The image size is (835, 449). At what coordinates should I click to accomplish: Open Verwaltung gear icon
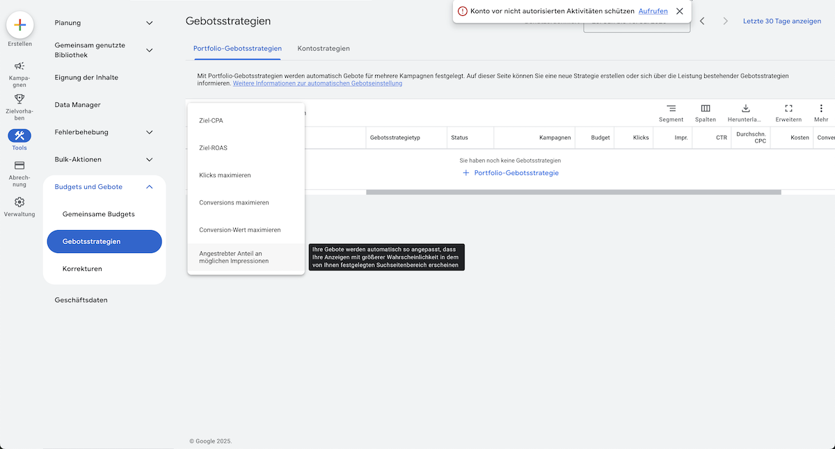[x=19, y=202]
